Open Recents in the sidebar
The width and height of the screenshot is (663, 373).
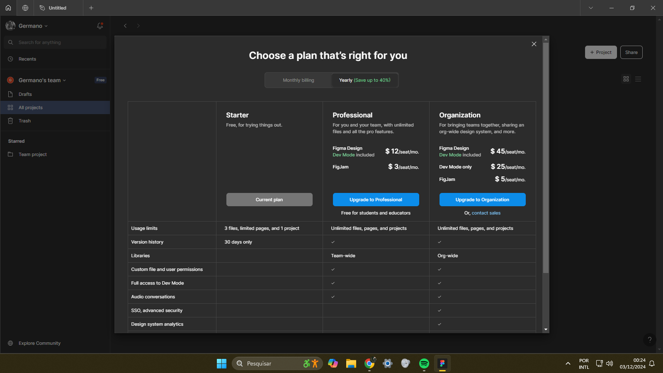(x=55, y=59)
